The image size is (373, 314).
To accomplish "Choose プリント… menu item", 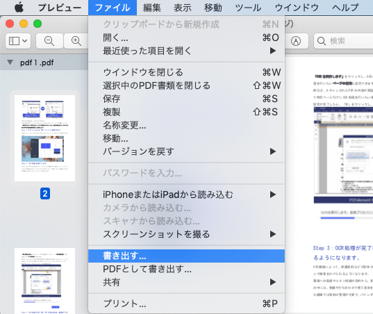I will (x=186, y=304).
